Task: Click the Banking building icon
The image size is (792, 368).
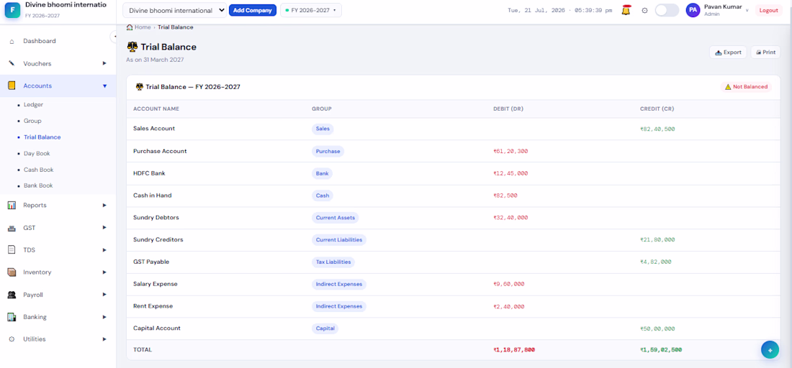Action: (x=12, y=317)
